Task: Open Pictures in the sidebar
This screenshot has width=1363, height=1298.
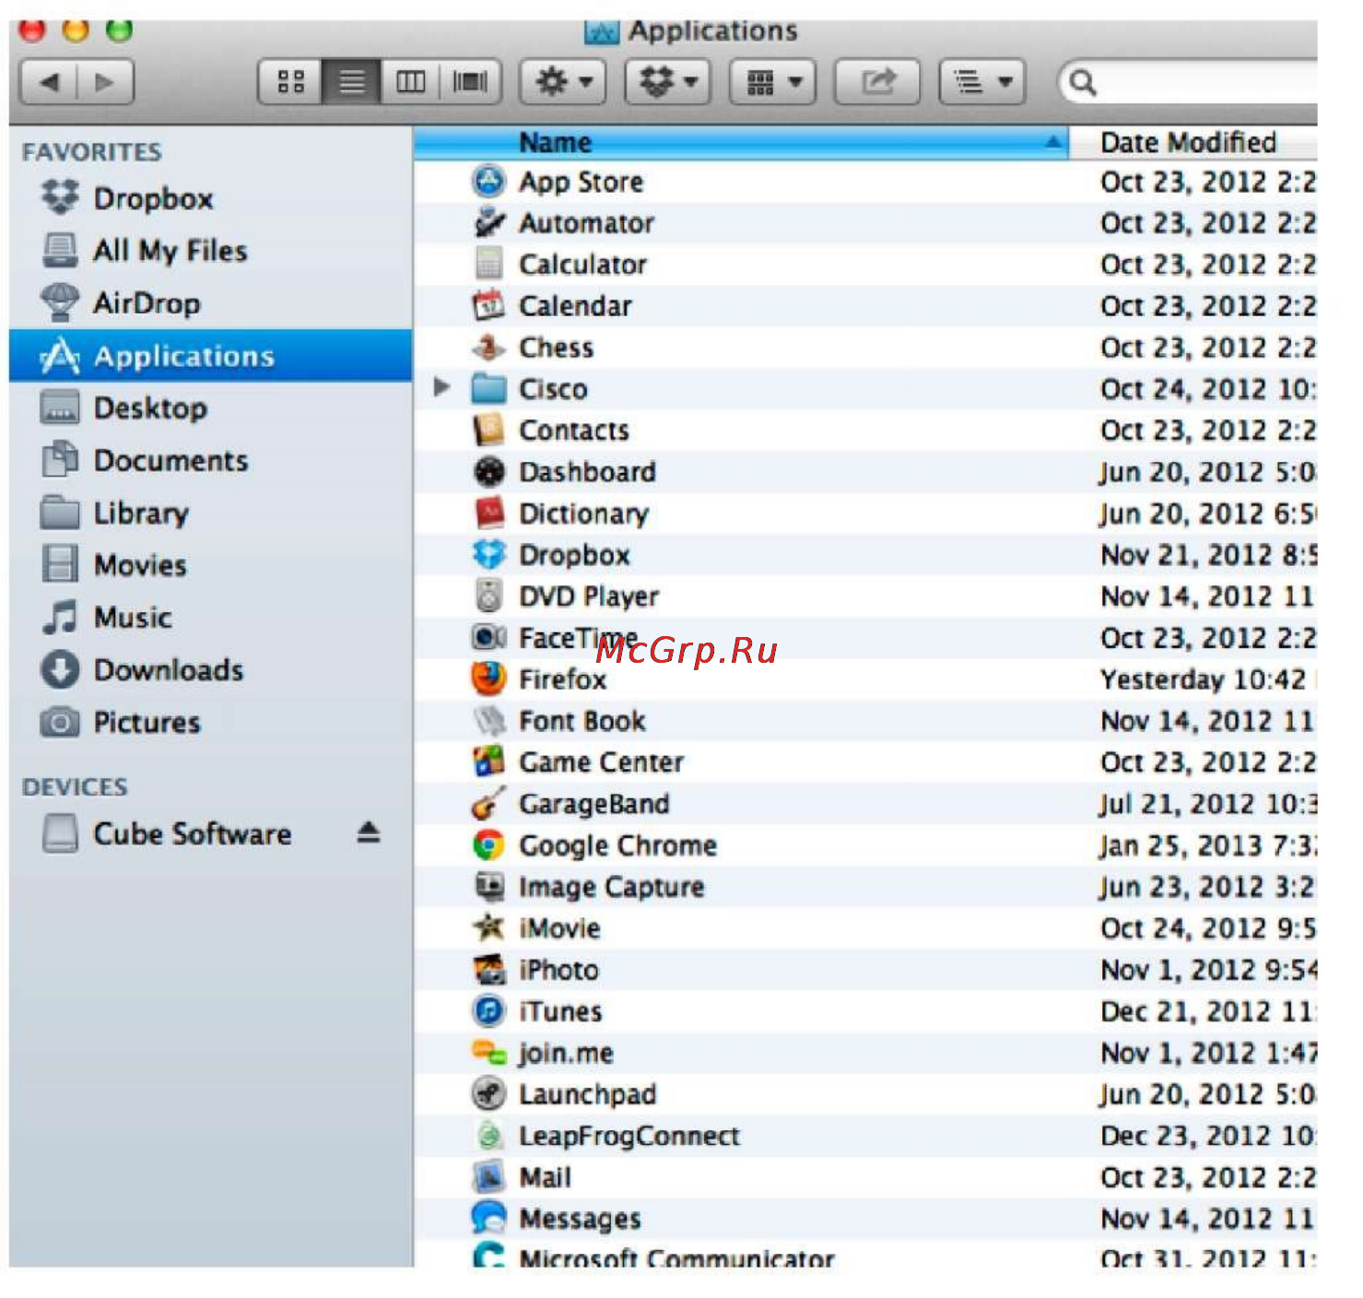Action: point(210,723)
